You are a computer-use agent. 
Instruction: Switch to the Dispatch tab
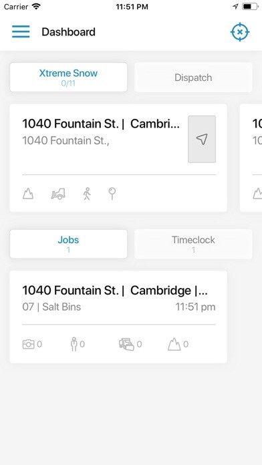193,77
